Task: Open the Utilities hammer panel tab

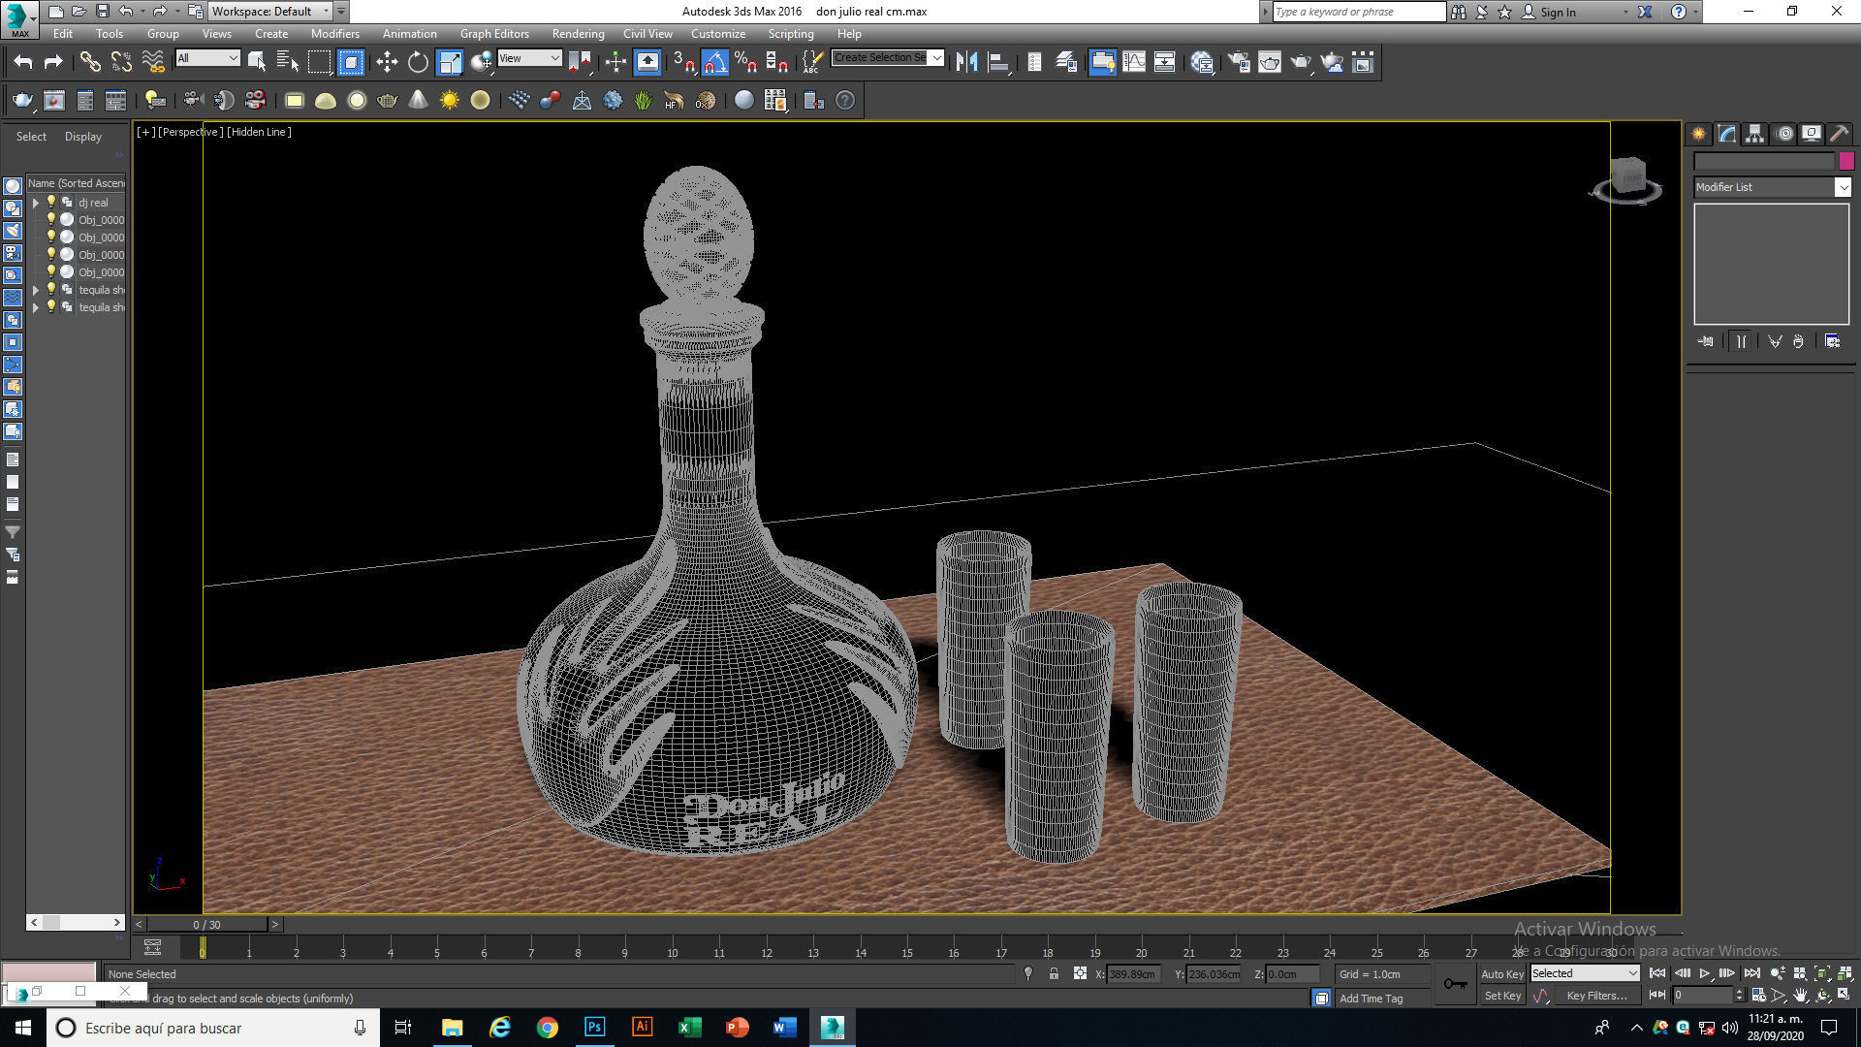Action: tap(1840, 134)
